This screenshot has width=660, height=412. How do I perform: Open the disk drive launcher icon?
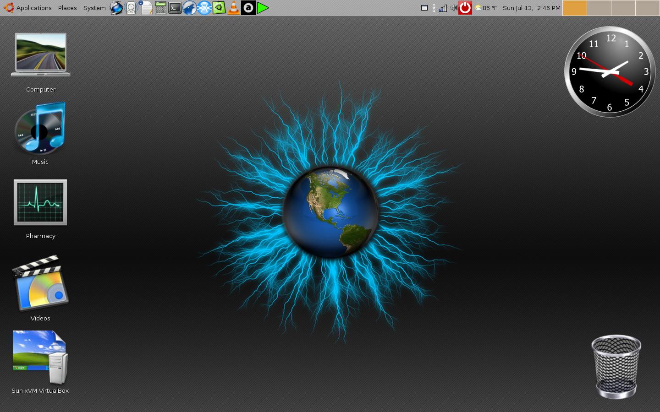(131, 8)
